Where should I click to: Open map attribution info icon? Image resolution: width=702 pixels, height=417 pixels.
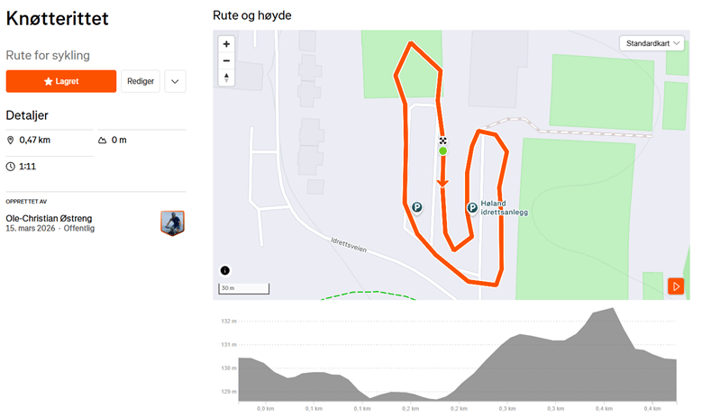point(225,270)
